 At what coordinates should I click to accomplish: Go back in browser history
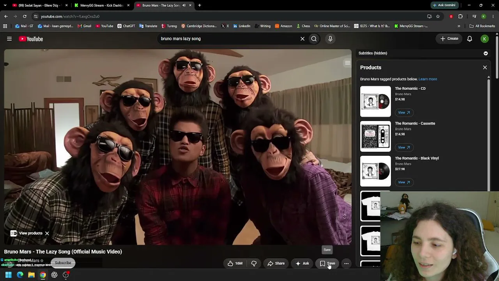(6, 16)
